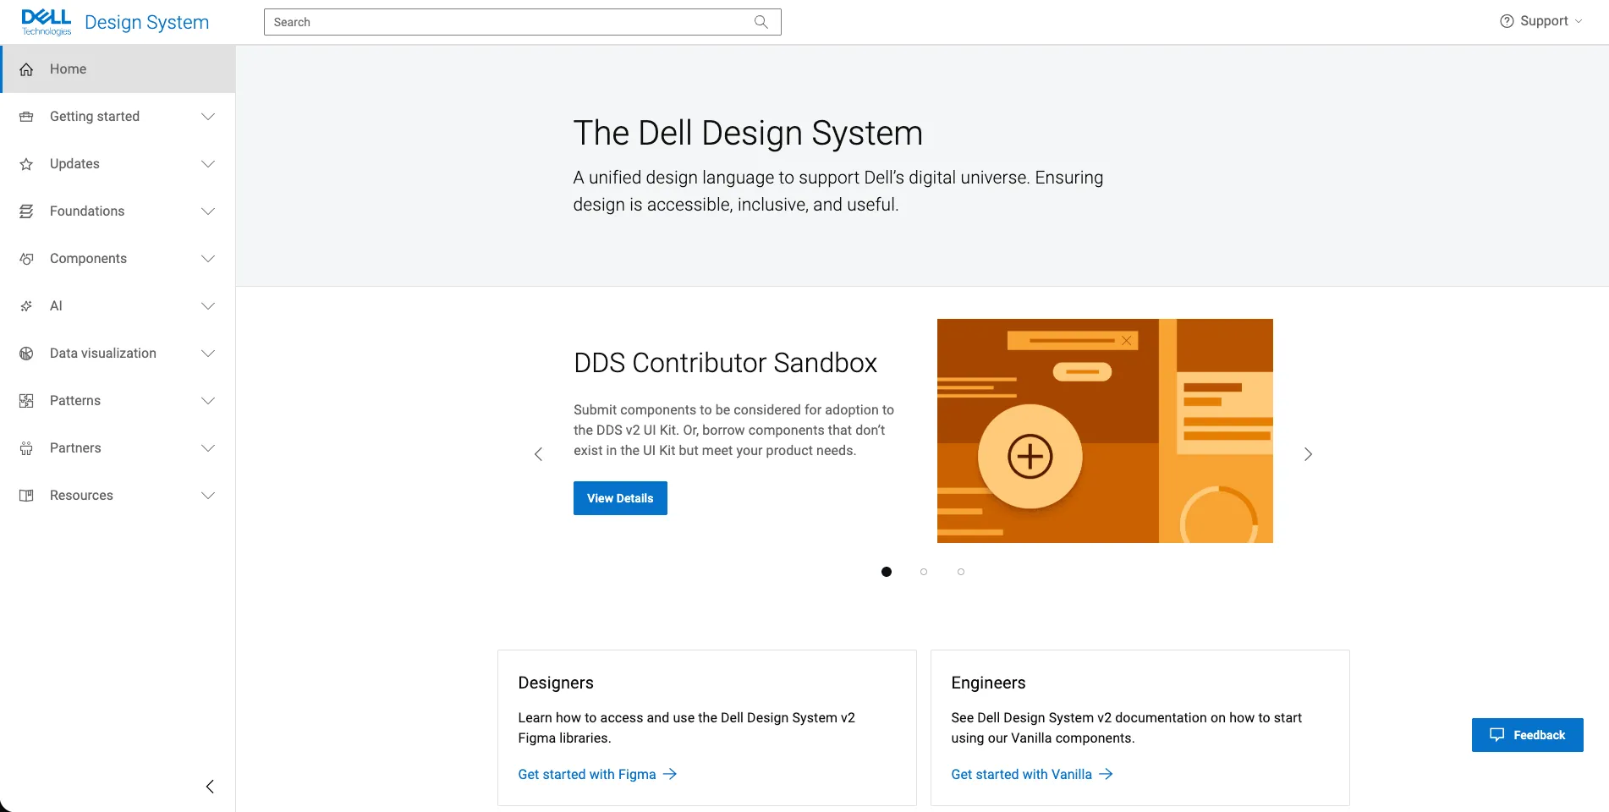This screenshot has height=812, width=1609.
Task: Select the first carousel dot indicator
Action: pyautogui.click(x=887, y=572)
